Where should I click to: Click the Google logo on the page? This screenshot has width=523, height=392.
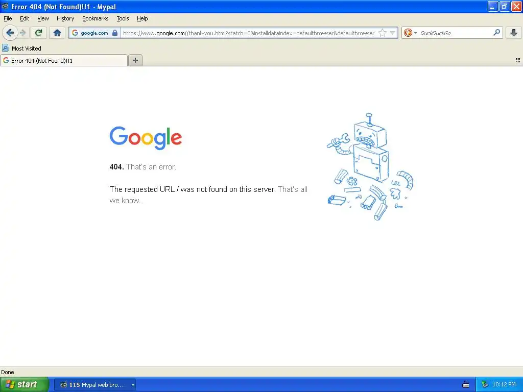(x=146, y=138)
